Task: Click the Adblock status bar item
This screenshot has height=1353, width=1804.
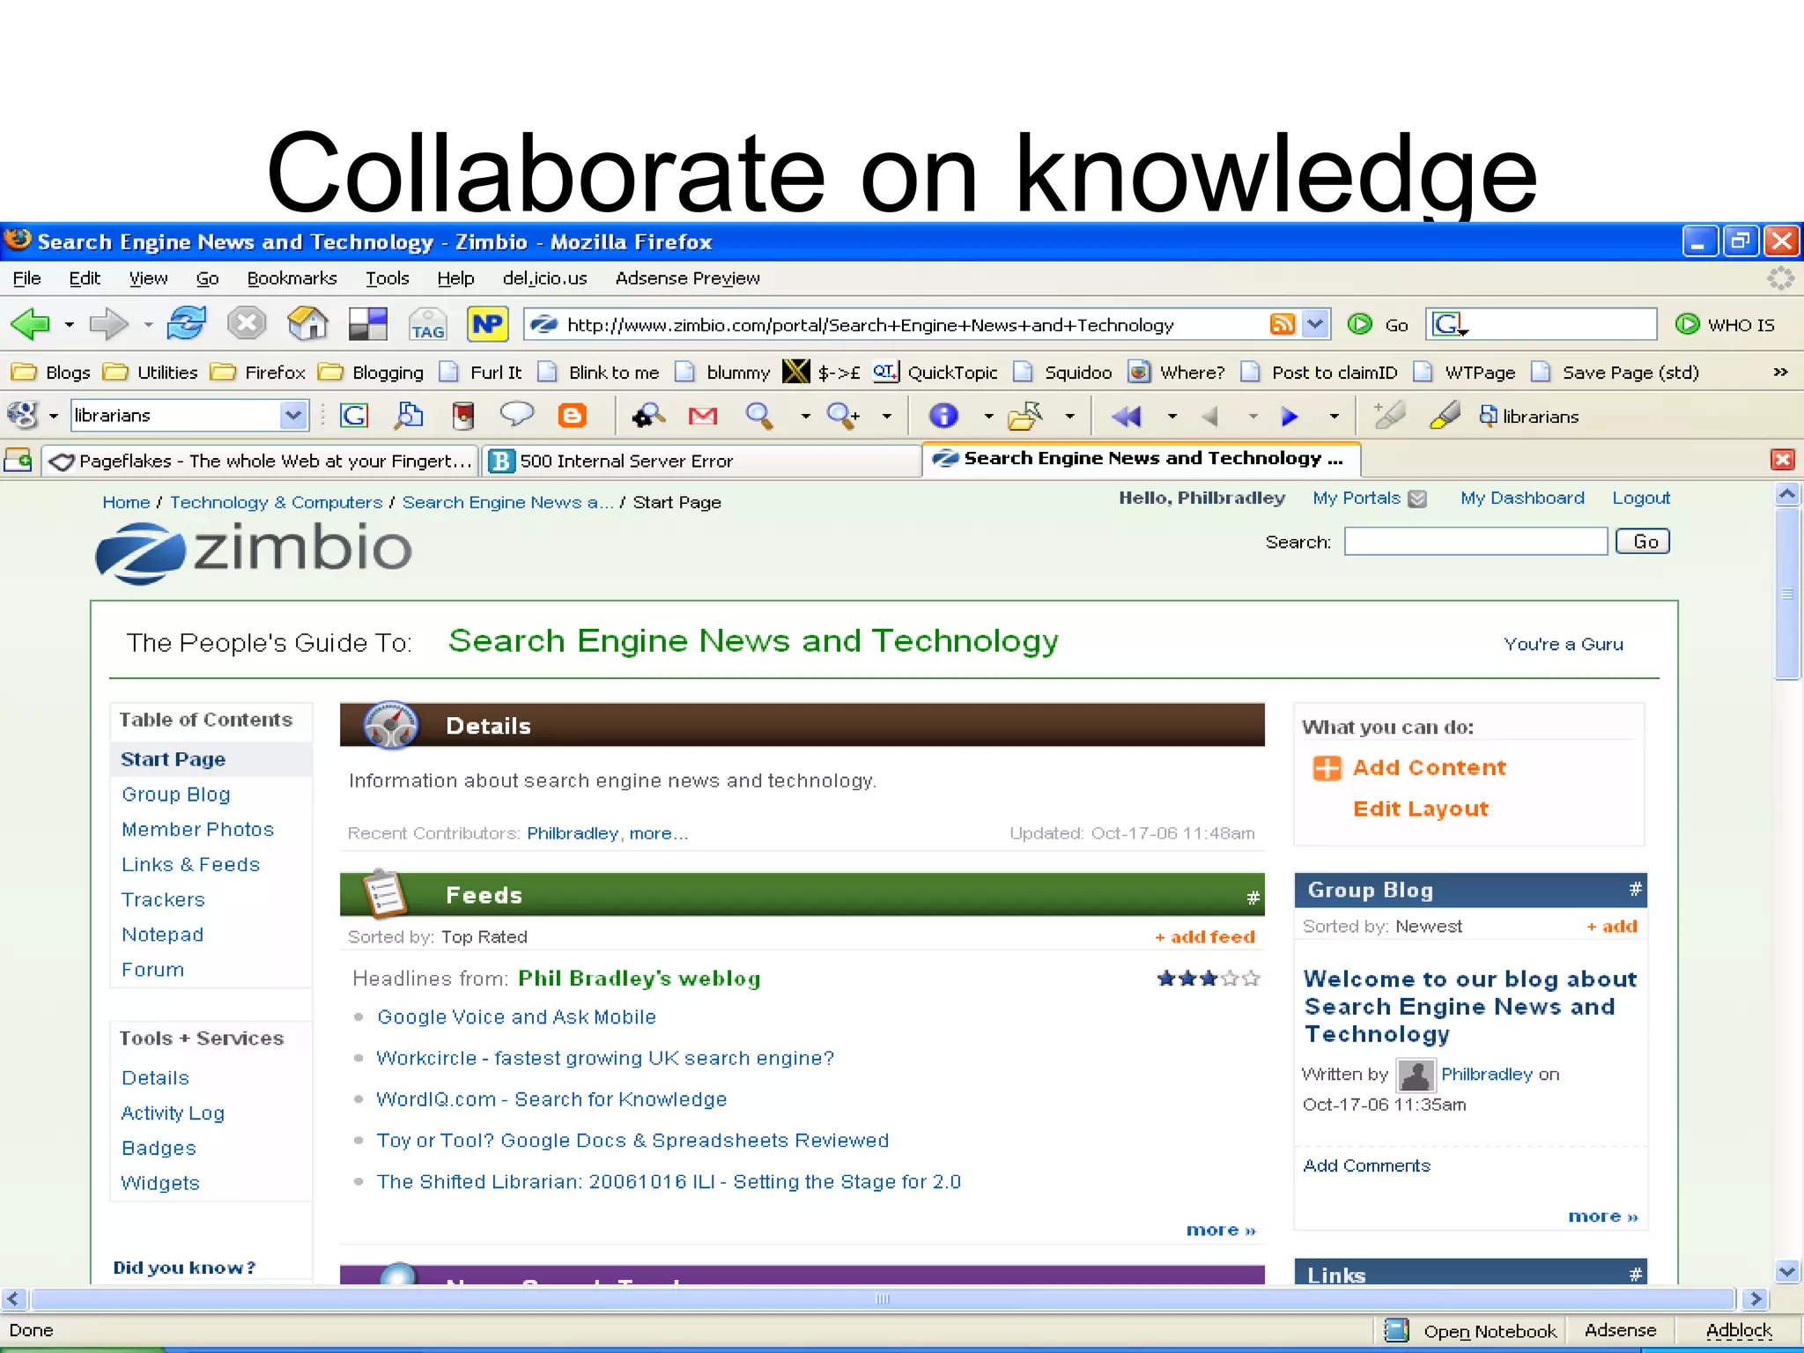Action: tap(1738, 1330)
